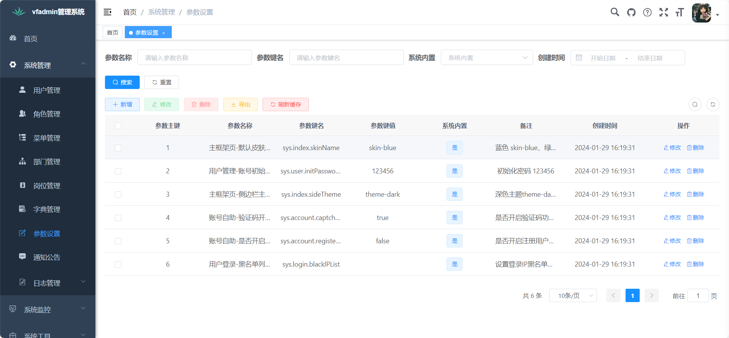Switch to the 首页 tab
Screen dimensions: 729x338
113,32
